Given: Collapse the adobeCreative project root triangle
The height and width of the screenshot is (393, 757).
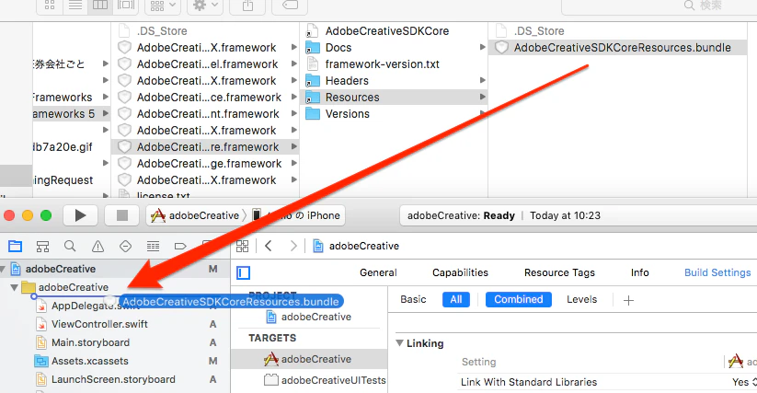Looking at the screenshot, I should pyautogui.click(x=4, y=269).
